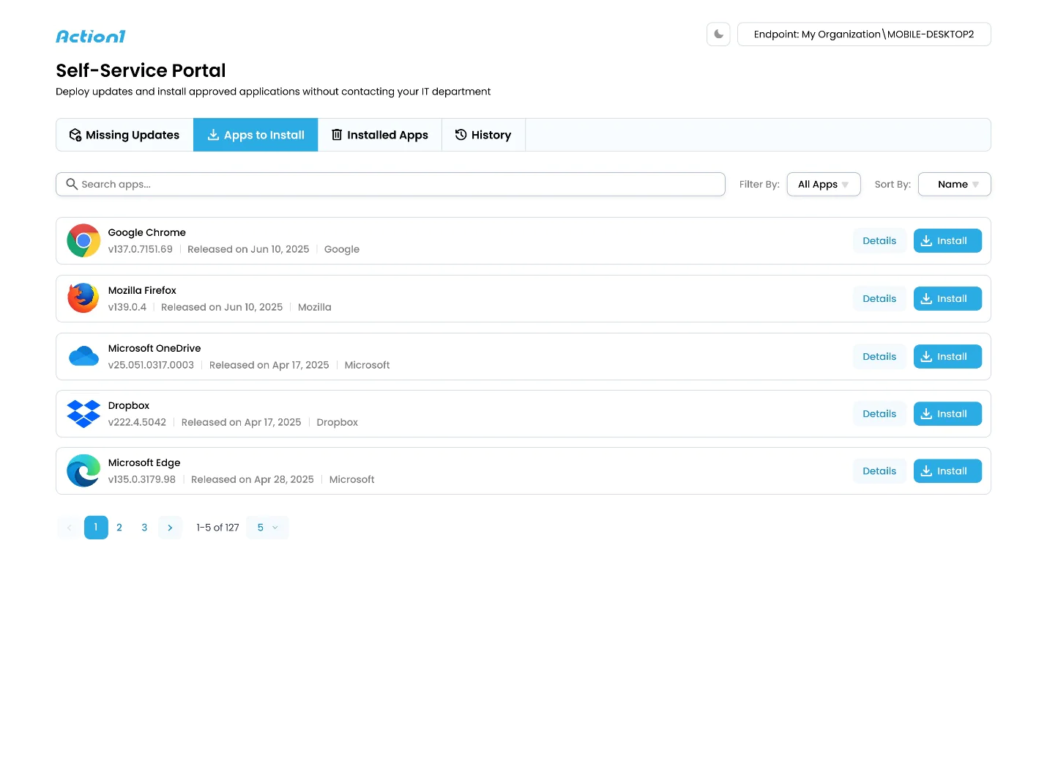Click the Microsoft Edge app icon
1047x757 pixels.
pos(83,471)
